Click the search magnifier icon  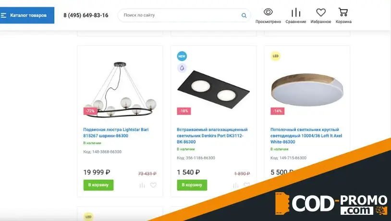click(x=244, y=15)
